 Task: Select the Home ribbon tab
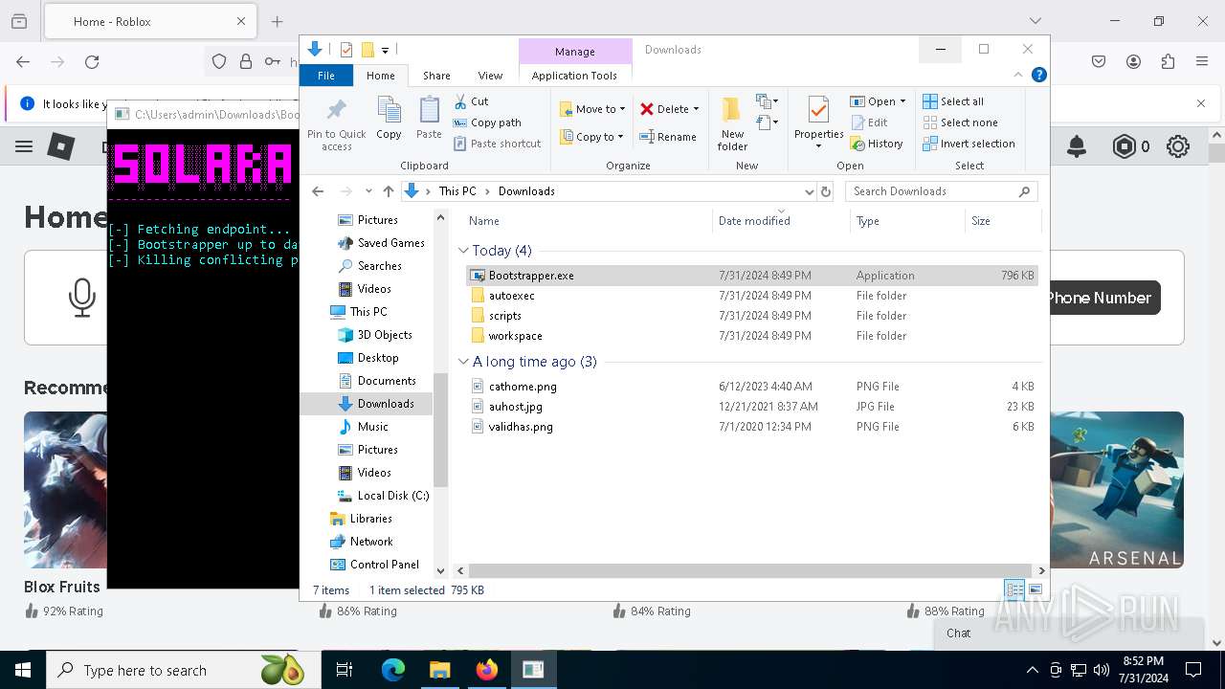380,76
